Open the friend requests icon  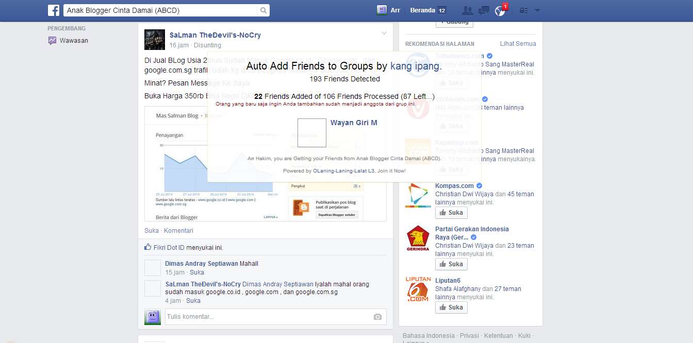tap(467, 10)
